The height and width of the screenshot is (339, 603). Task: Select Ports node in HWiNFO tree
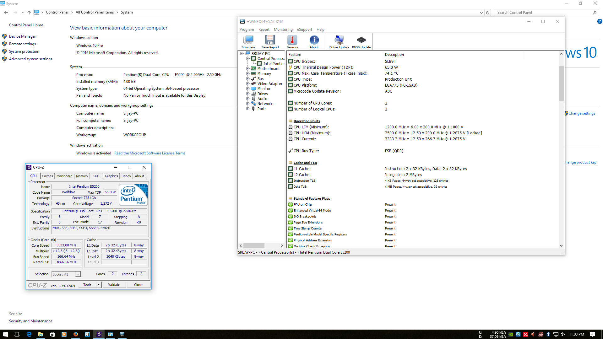(x=262, y=109)
